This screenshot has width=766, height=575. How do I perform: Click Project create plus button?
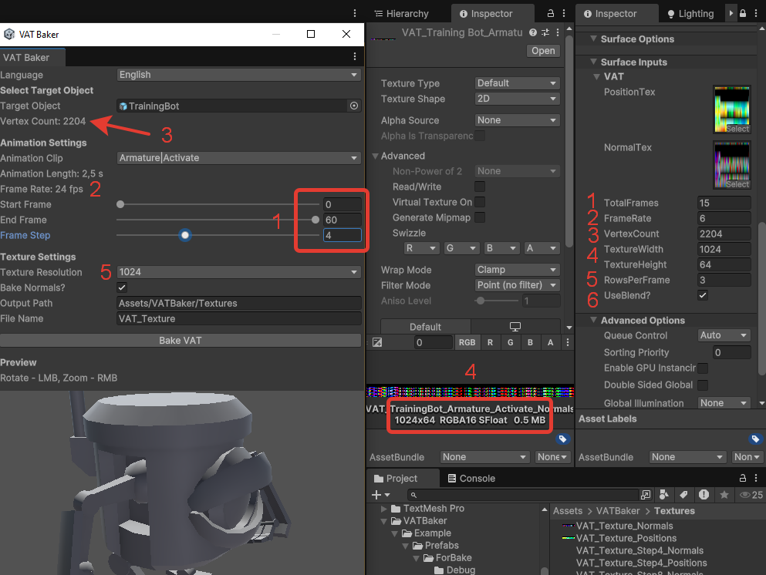[x=380, y=495]
